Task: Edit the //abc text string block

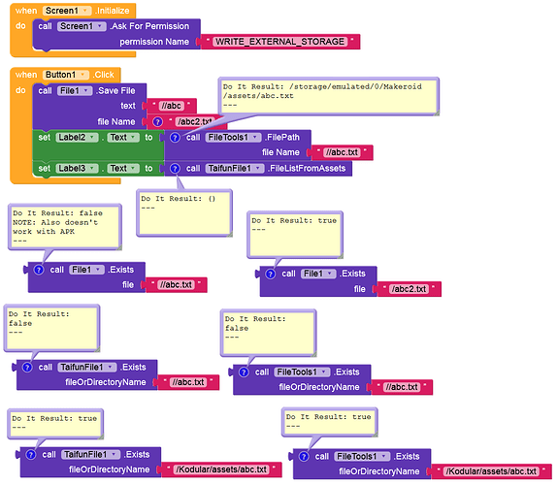Action: 171,106
